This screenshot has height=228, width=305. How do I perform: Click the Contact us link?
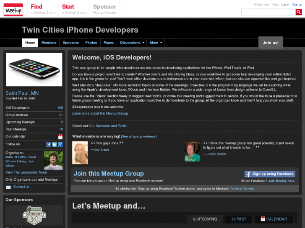coord(21,187)
